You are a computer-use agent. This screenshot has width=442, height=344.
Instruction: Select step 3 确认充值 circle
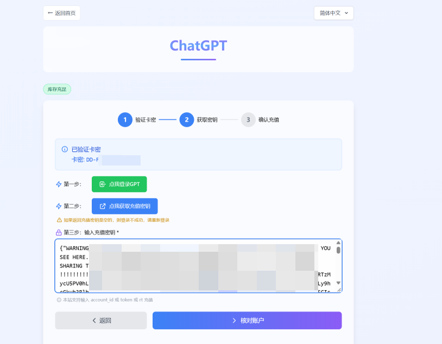pos(248,120)
